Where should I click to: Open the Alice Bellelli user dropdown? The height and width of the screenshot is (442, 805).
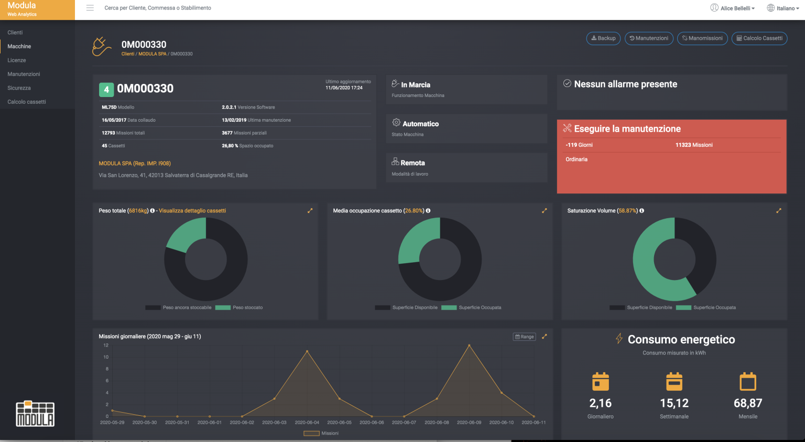tap(732, 7)
